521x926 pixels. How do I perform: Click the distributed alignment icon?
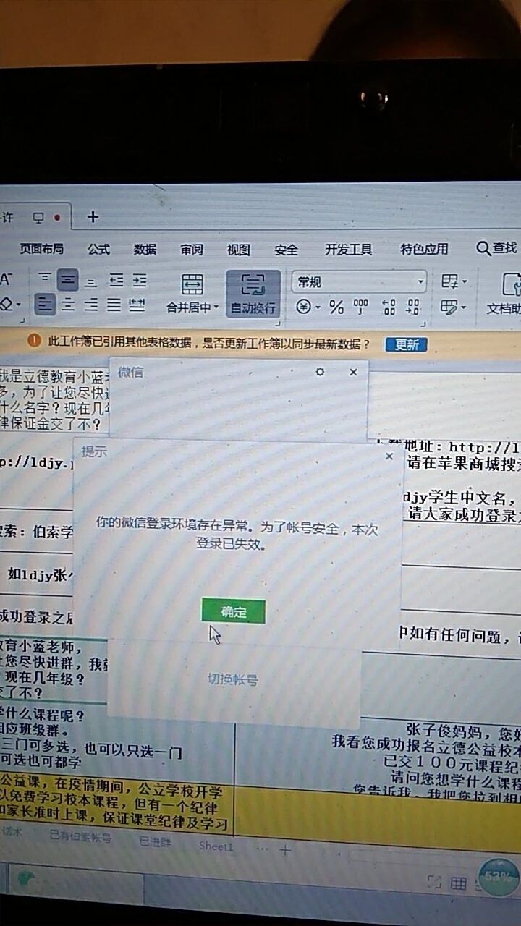pyautogui.click(x=137, y=305)
